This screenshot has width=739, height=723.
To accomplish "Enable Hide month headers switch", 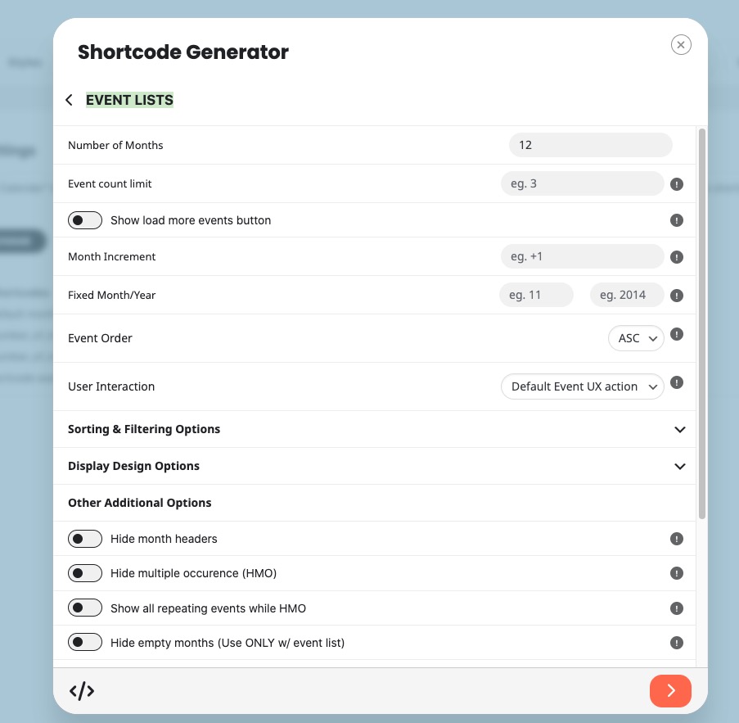I will pos(85,539).
